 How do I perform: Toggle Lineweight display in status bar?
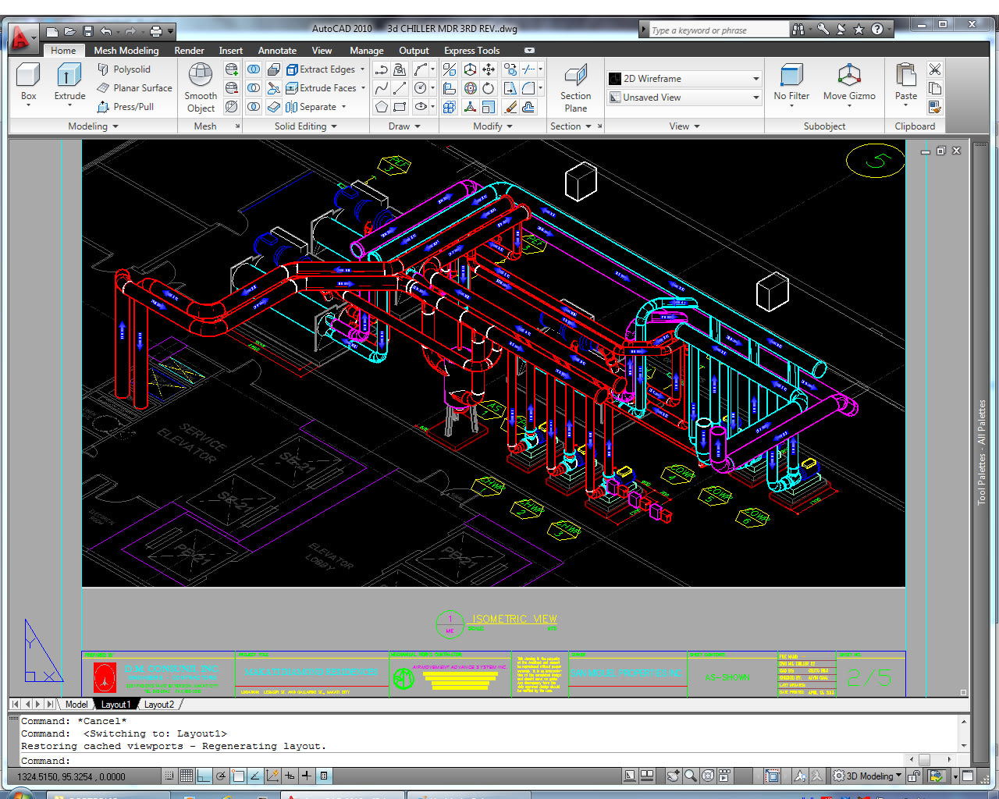pos(307,776)
